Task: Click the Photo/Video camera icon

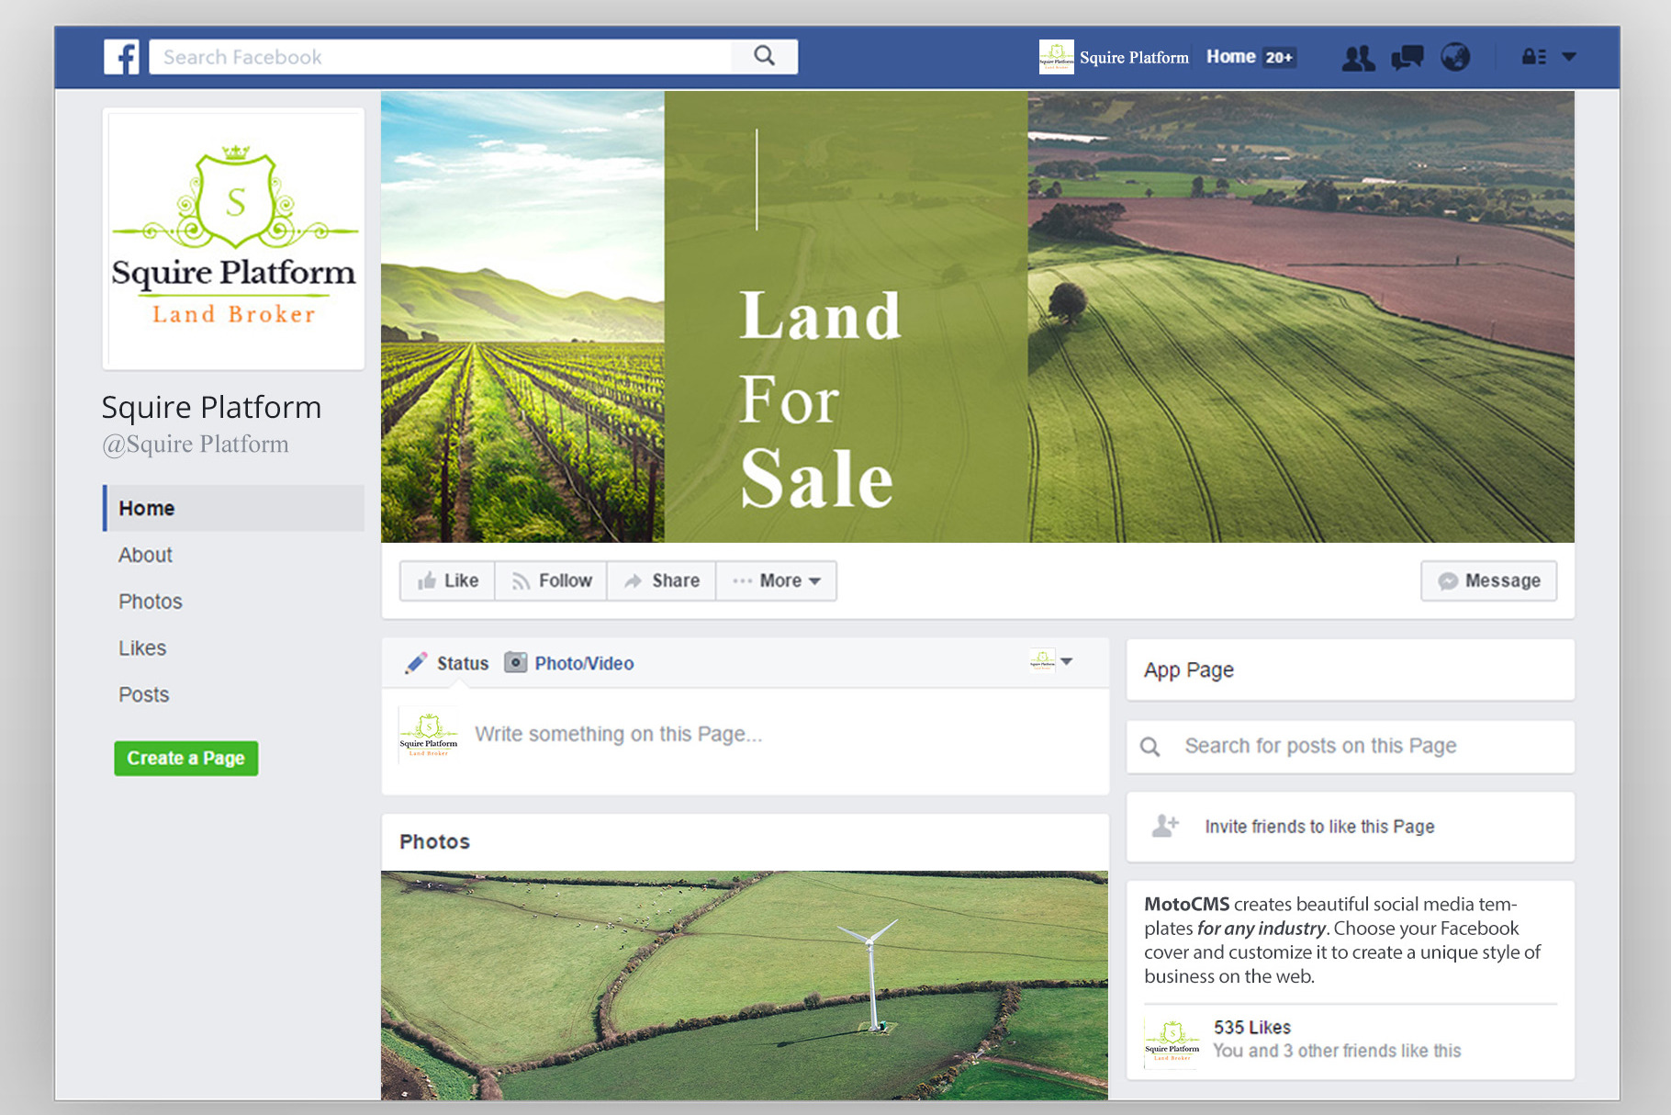Action: tap(516, 662)
